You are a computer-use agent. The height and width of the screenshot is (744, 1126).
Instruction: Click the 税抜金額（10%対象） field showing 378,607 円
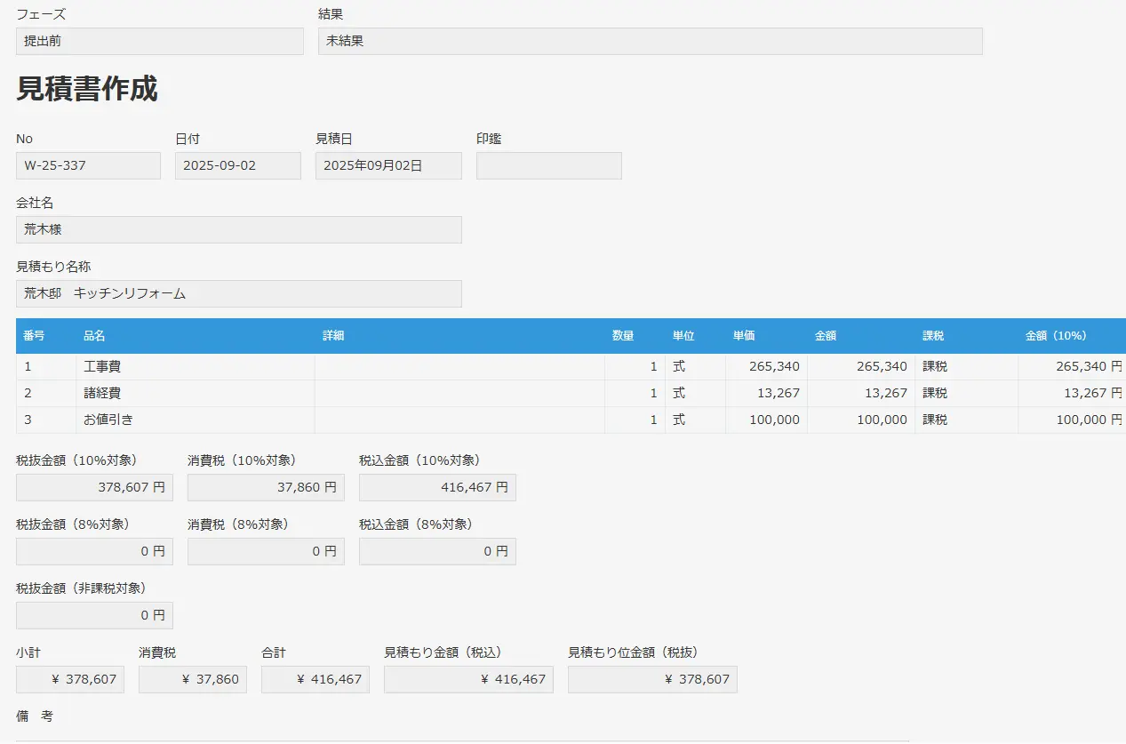tap(94, 487)
